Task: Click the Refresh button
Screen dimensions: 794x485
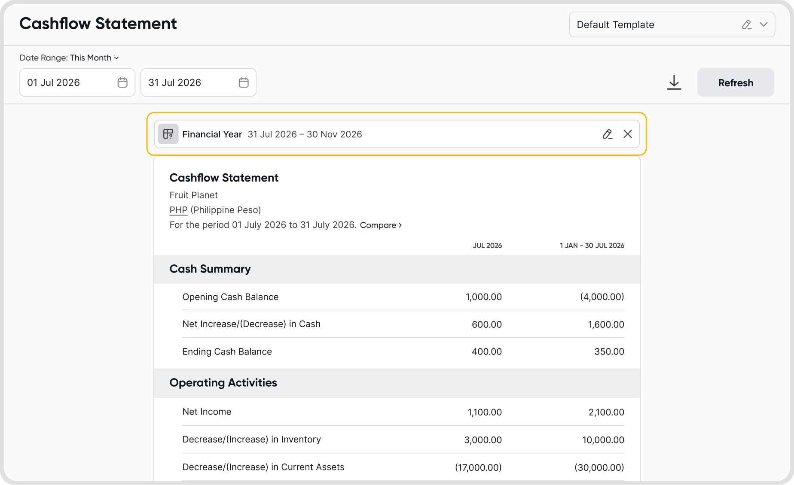Action: [736, 82]
